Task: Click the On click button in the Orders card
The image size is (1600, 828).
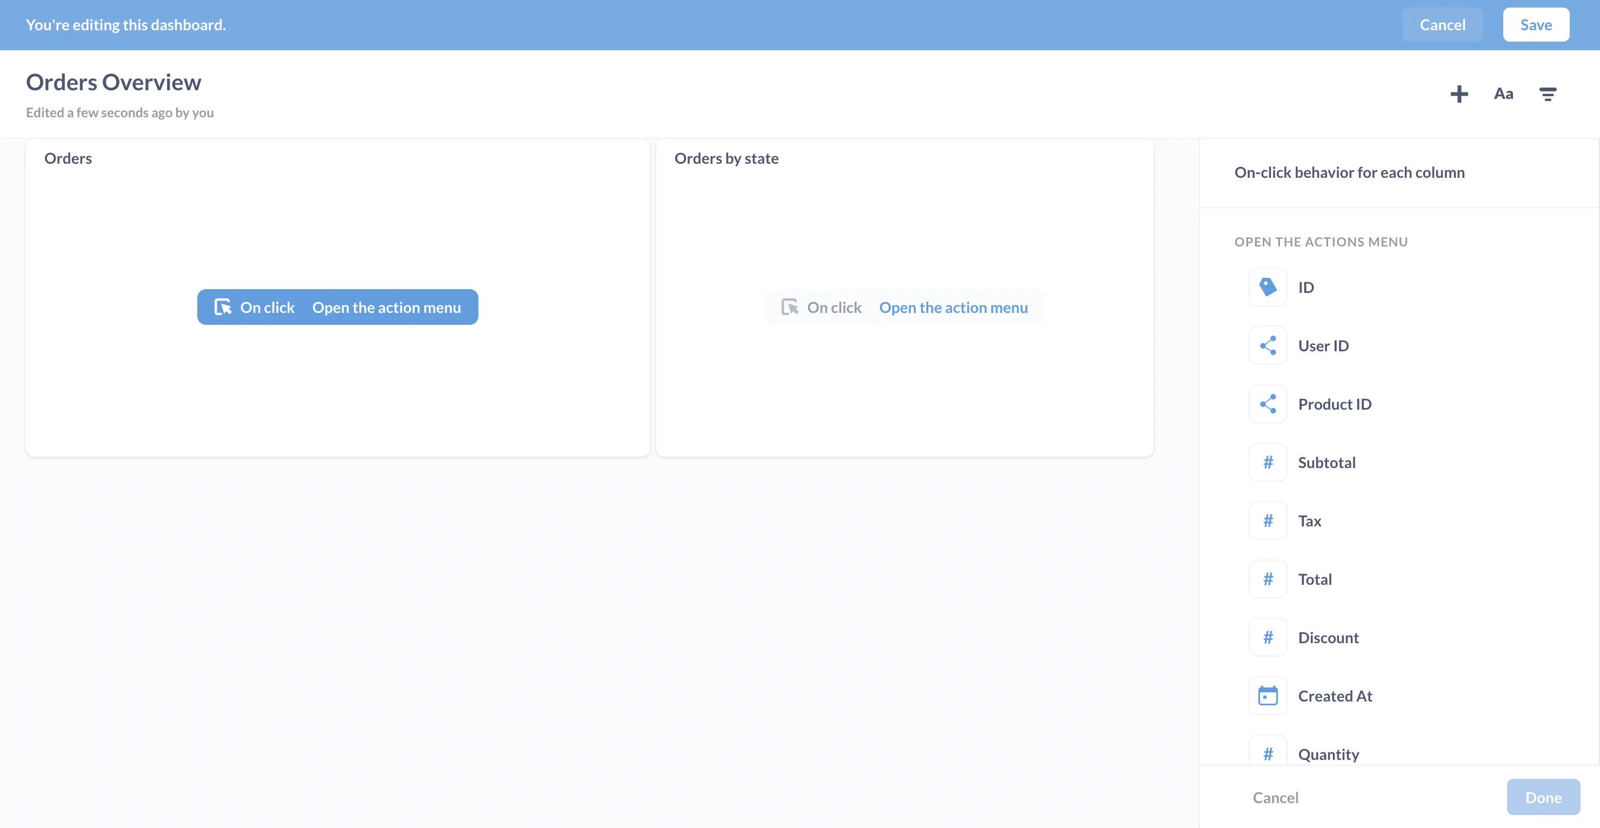Action: (x=267, y=307)
